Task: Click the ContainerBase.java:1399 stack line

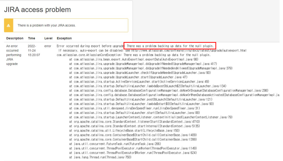Action: click(x=133, y=139)
